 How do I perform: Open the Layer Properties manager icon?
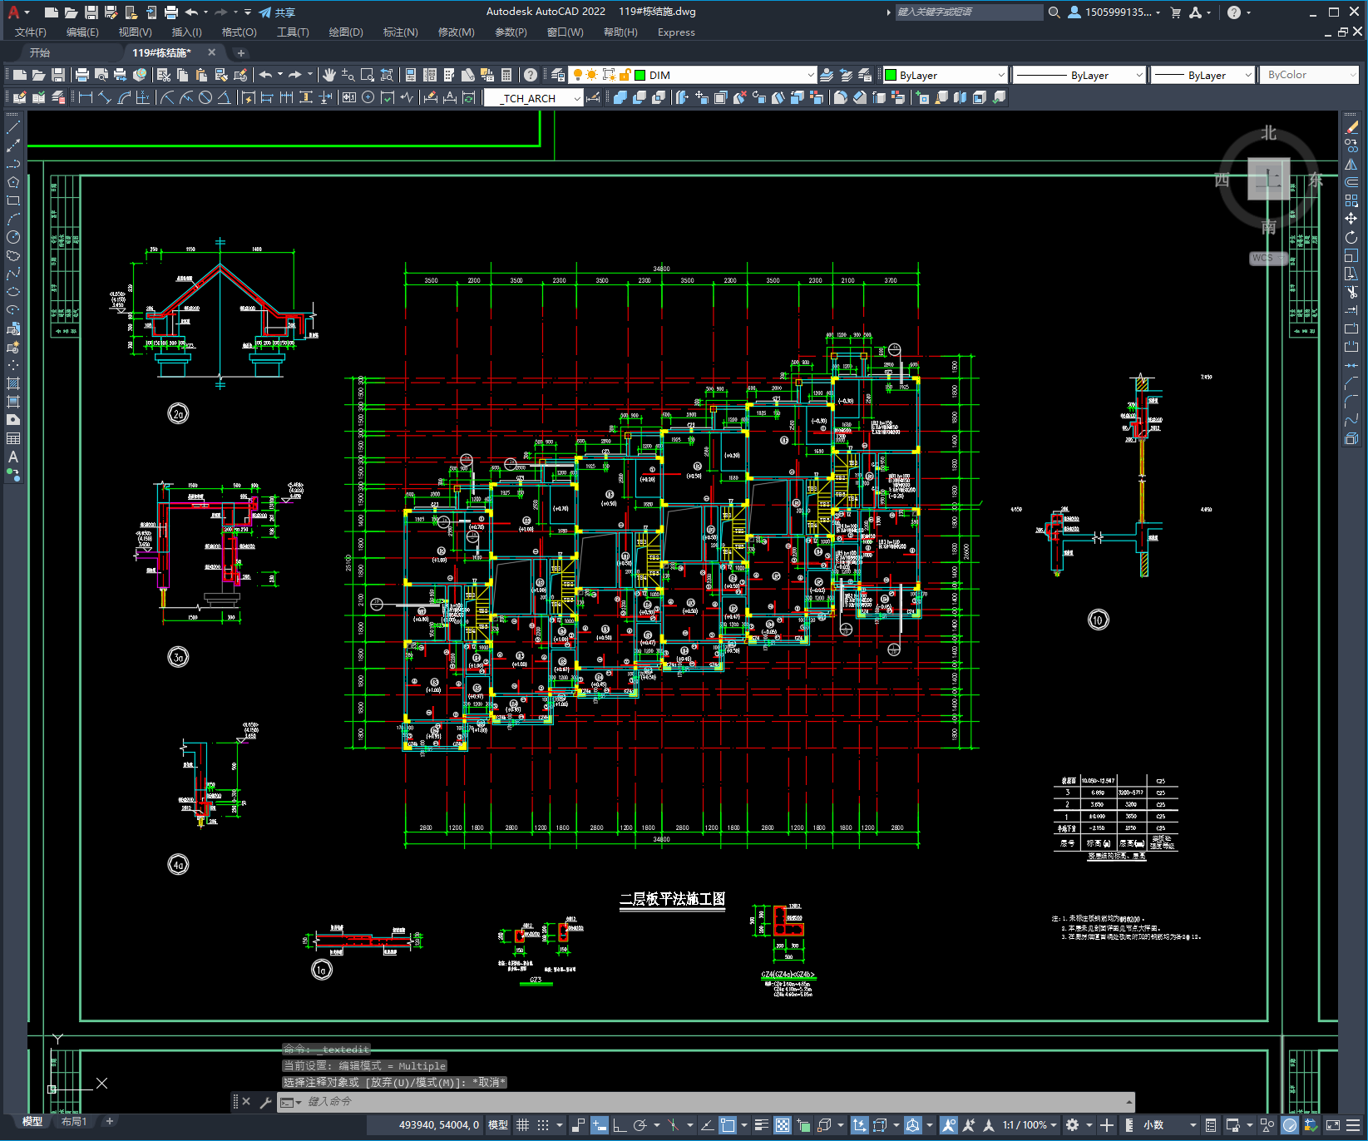coord(558,75)
